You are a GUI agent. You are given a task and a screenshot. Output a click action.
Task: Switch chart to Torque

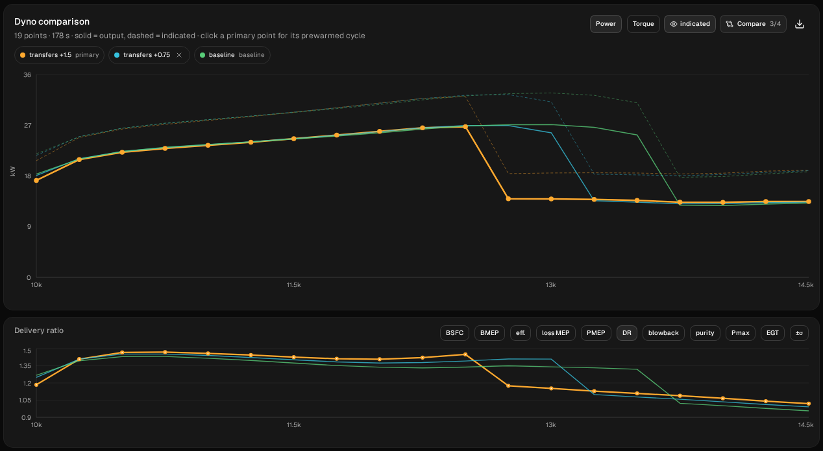click(x=643, y=24)
